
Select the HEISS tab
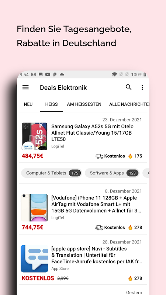click(x=51, y=104)
